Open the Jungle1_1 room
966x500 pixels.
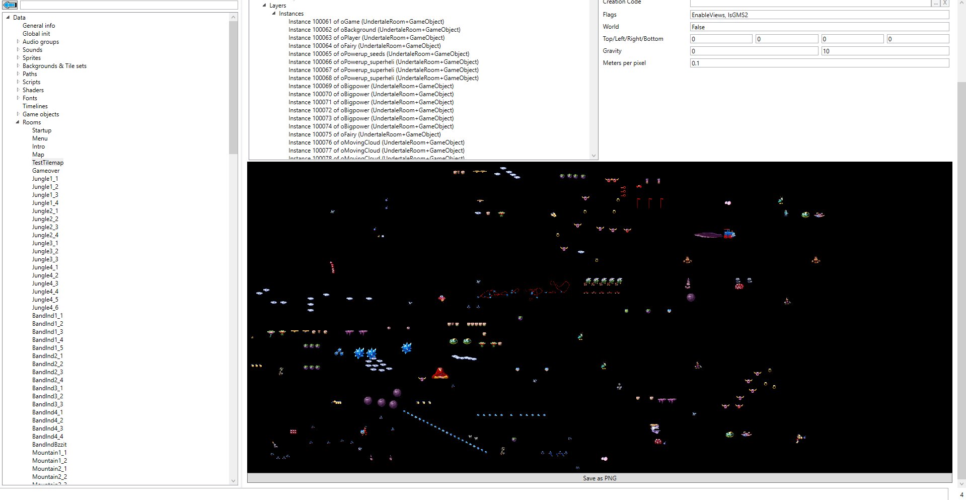(45, 179)
